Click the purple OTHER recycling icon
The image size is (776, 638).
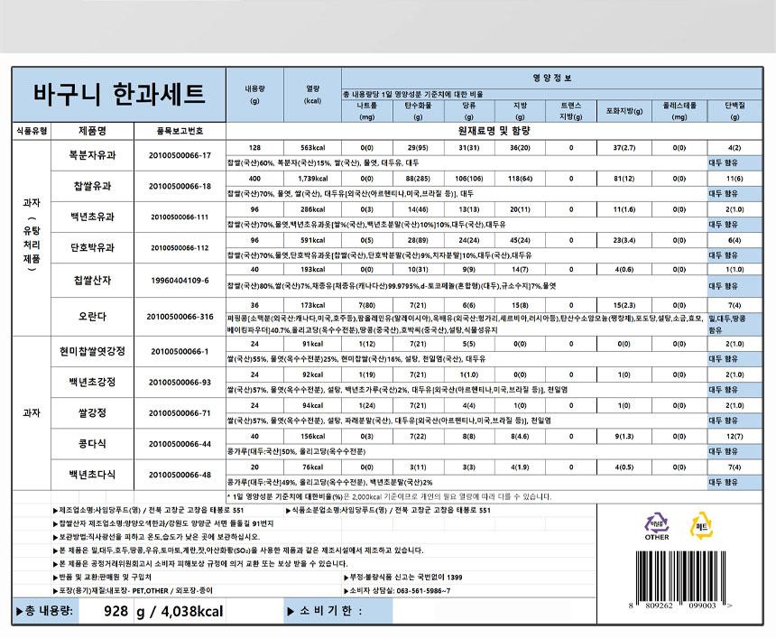(656, 524)
